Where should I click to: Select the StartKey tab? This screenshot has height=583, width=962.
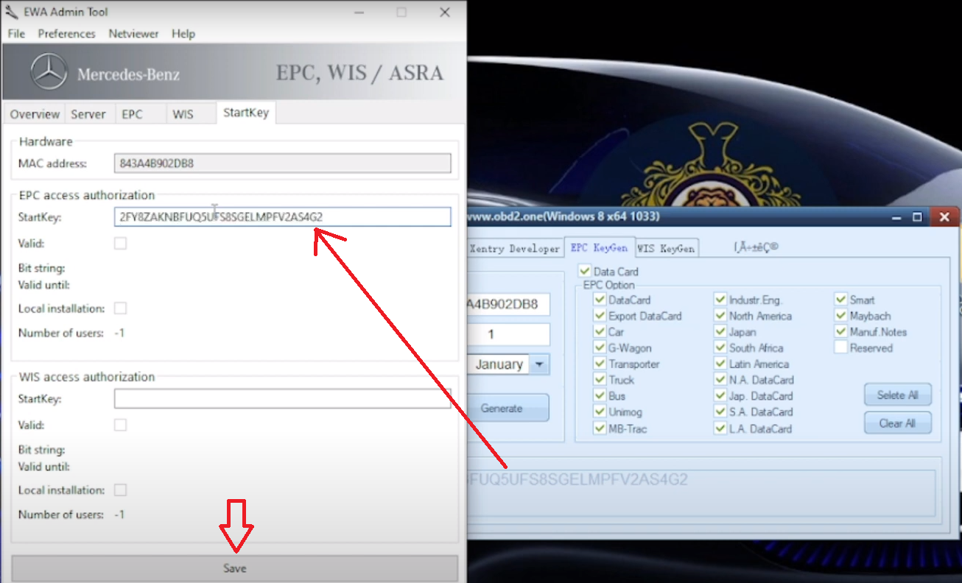[246, 113]
